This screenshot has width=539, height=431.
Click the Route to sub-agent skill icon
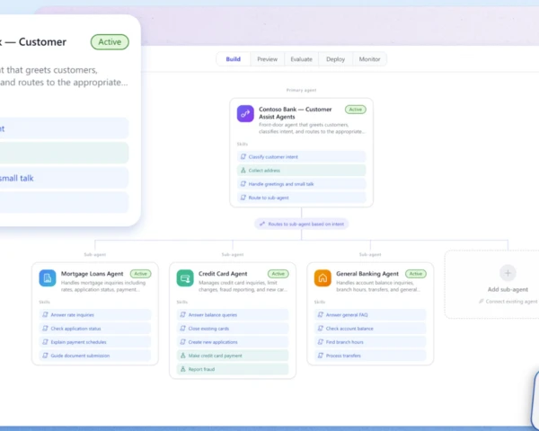coord(243,198)
